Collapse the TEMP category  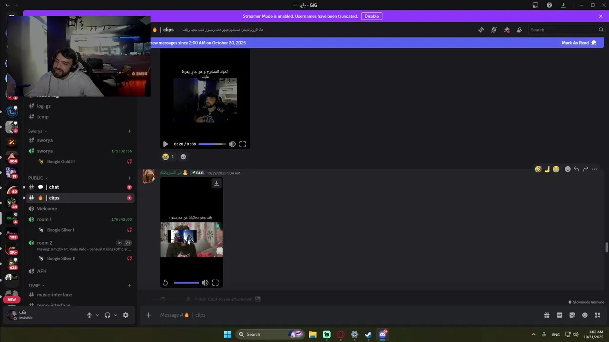36,285
